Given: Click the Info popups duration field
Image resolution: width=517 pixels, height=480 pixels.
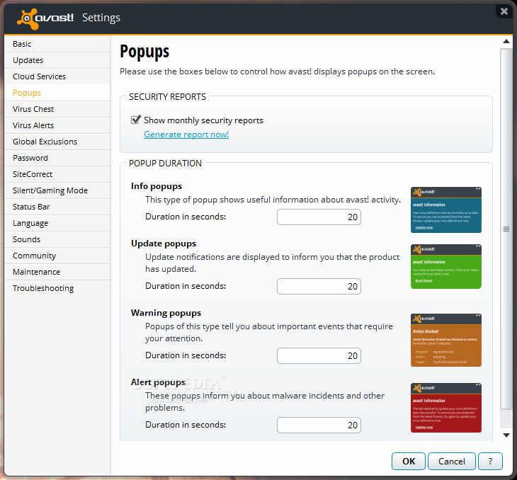Looking at the screenshot, I should point(319,217).
